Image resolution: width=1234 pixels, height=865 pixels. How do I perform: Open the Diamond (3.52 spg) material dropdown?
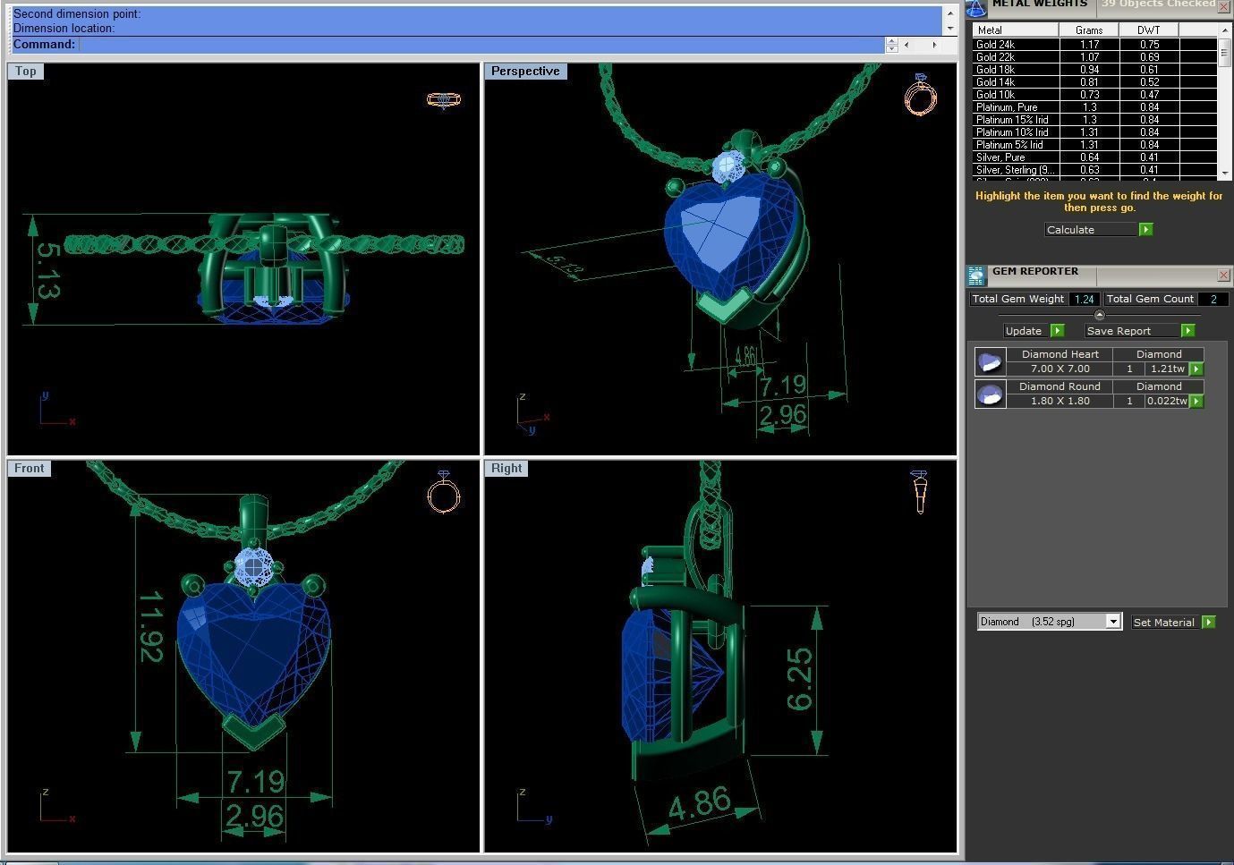tap(1113, 622)
